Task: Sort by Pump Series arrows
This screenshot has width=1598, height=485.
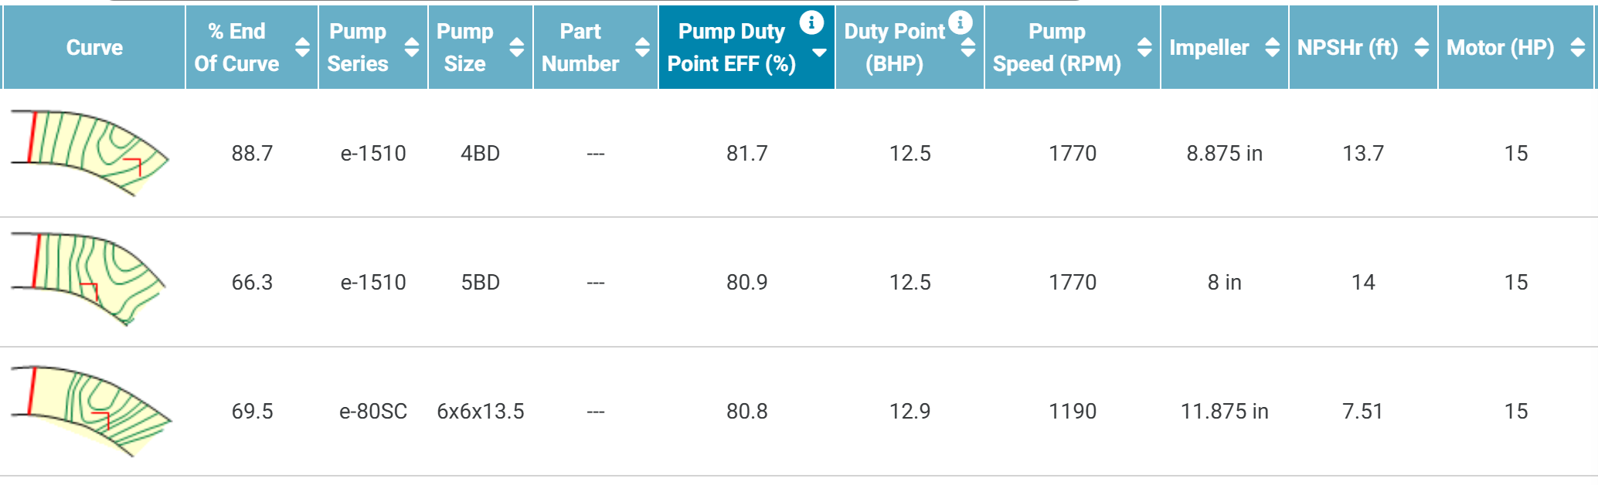Action: (412, 48)
